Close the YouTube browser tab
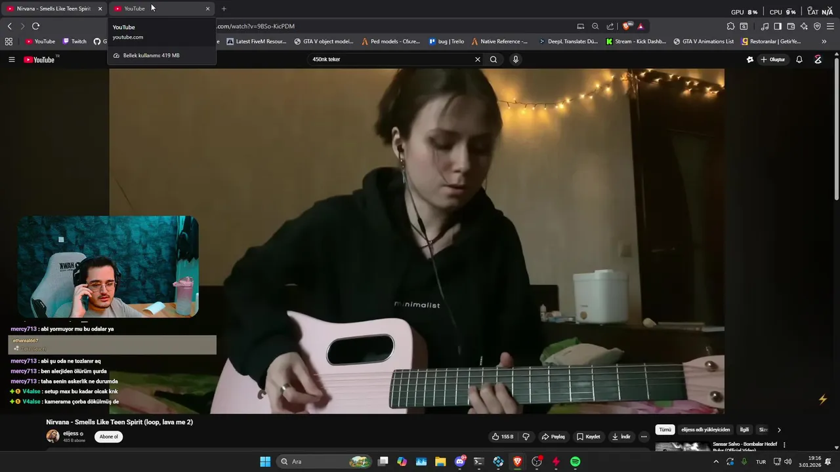 pos(208,9)
